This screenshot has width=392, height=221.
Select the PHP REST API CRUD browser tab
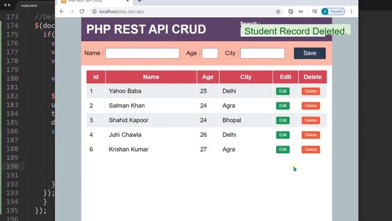[x=95, y=1]
